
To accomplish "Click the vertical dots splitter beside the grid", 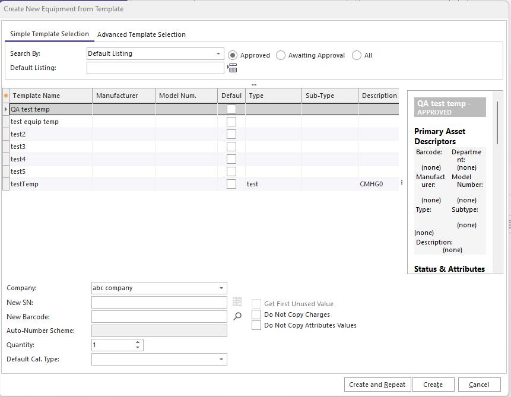I will (x=402, y=183).
